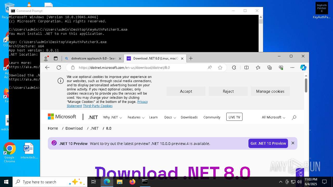Dismiss the .NET 10 Preview banner
This screenshot has height=187, width=333.
(x=293, y=143)
